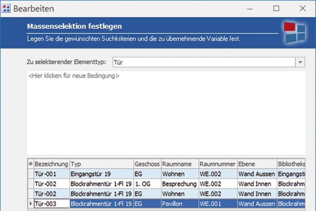316x211 pixels.
Task: Maximize the Bearbeiten window
Action: point(276,8)
